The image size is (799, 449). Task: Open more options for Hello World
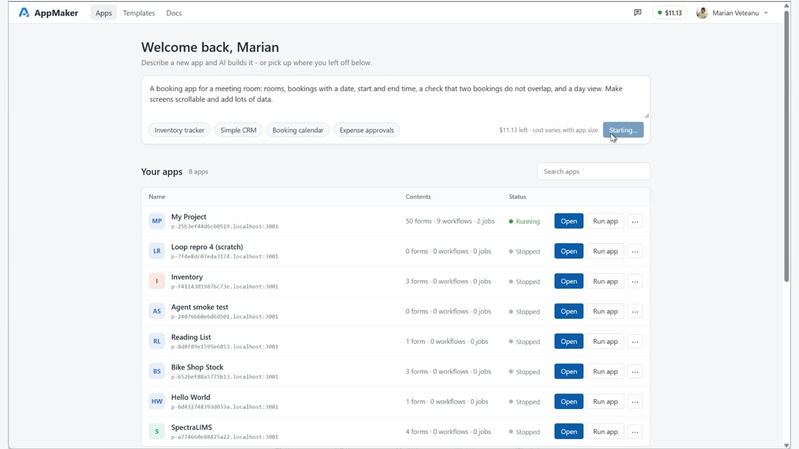pyautogui.click(x=635, y=402)
